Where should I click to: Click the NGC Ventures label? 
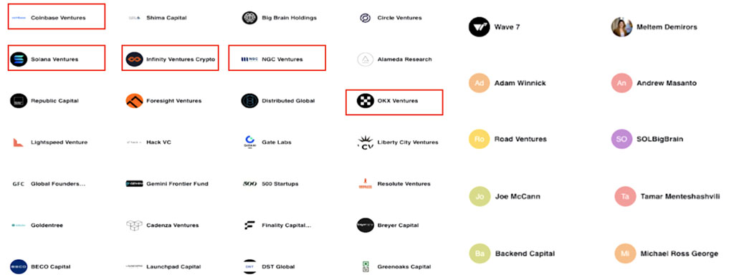[282, 59]
